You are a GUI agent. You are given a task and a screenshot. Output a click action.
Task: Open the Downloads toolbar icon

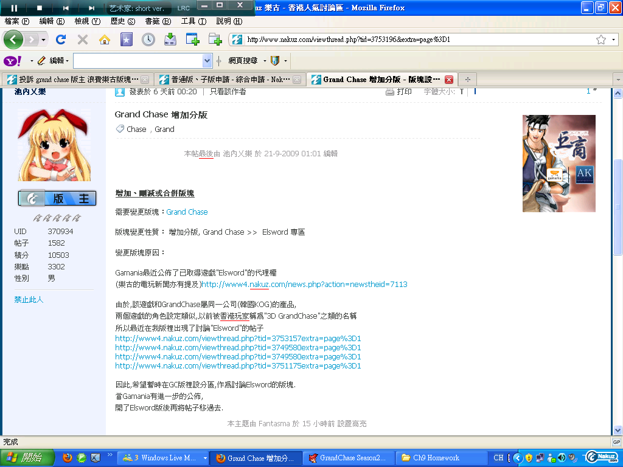point(170,40)
